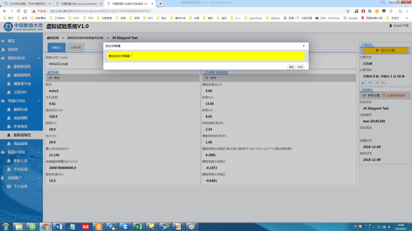The height and width of the screenshot is (231, 412).
Task: Open the XML output button
Action: pyautogui.click(x=370, y=83)
